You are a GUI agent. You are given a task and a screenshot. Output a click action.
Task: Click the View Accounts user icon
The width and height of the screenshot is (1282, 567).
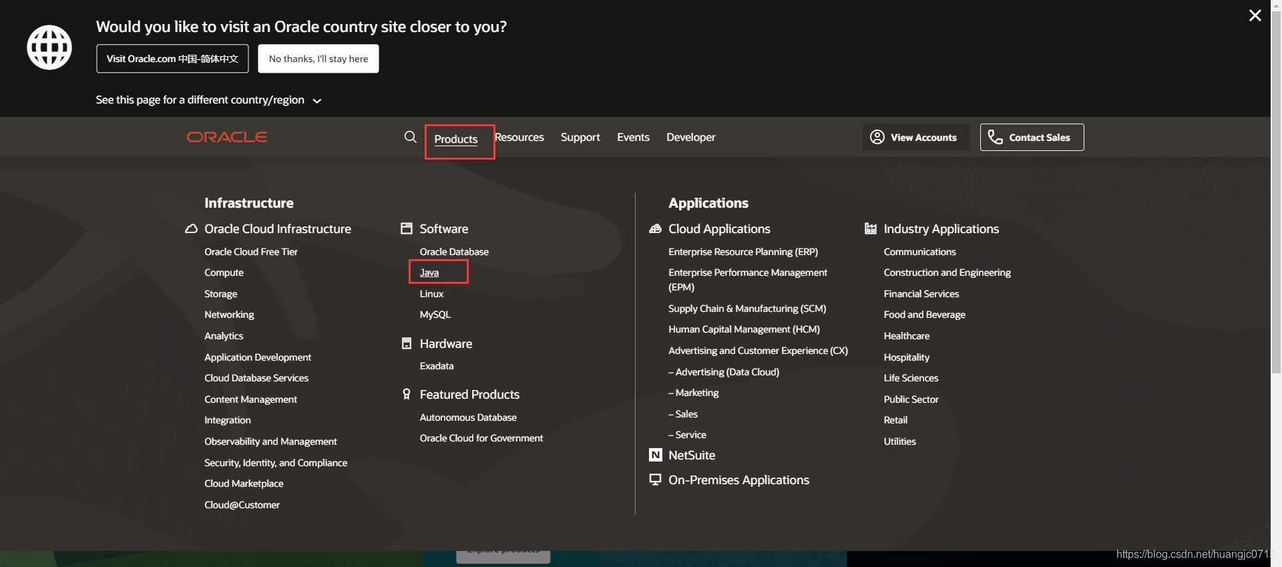[x=877, y=137]
